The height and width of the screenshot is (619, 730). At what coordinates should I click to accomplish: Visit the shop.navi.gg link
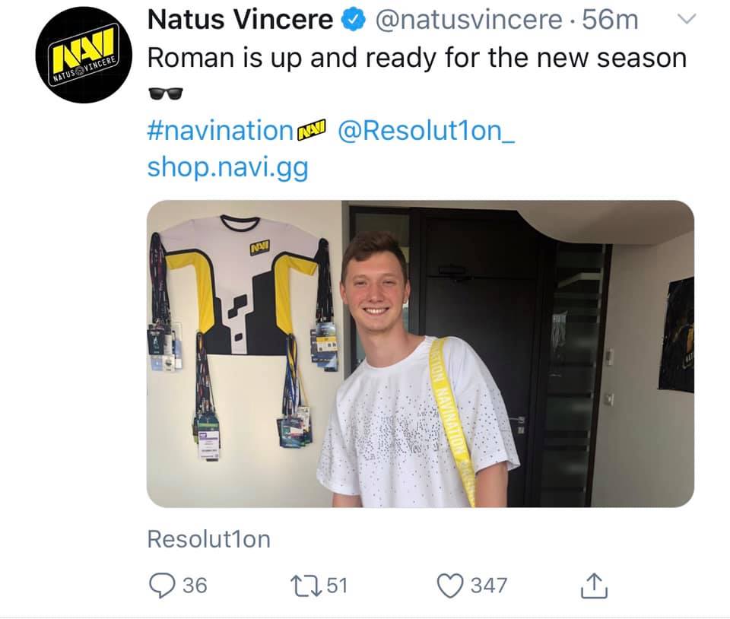227,167
